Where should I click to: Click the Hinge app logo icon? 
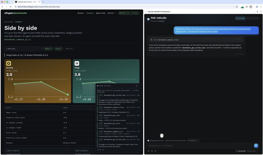click(77, 63)
